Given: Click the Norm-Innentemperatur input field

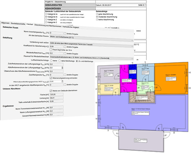Looking at the screenshot, I should pyautogui.click(x=56, y=33).
